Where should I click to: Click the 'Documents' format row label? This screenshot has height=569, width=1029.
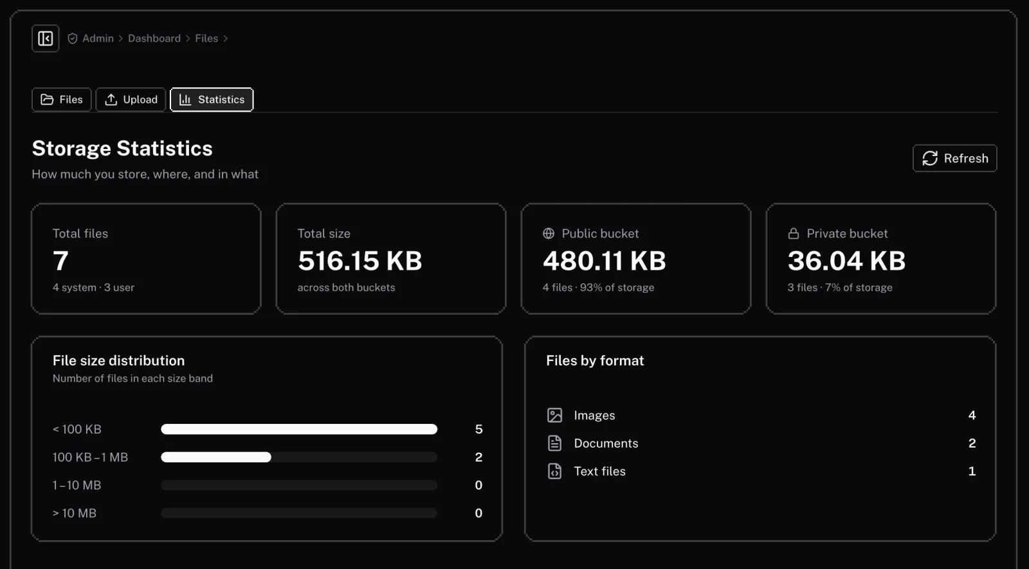tap(606, 443)
